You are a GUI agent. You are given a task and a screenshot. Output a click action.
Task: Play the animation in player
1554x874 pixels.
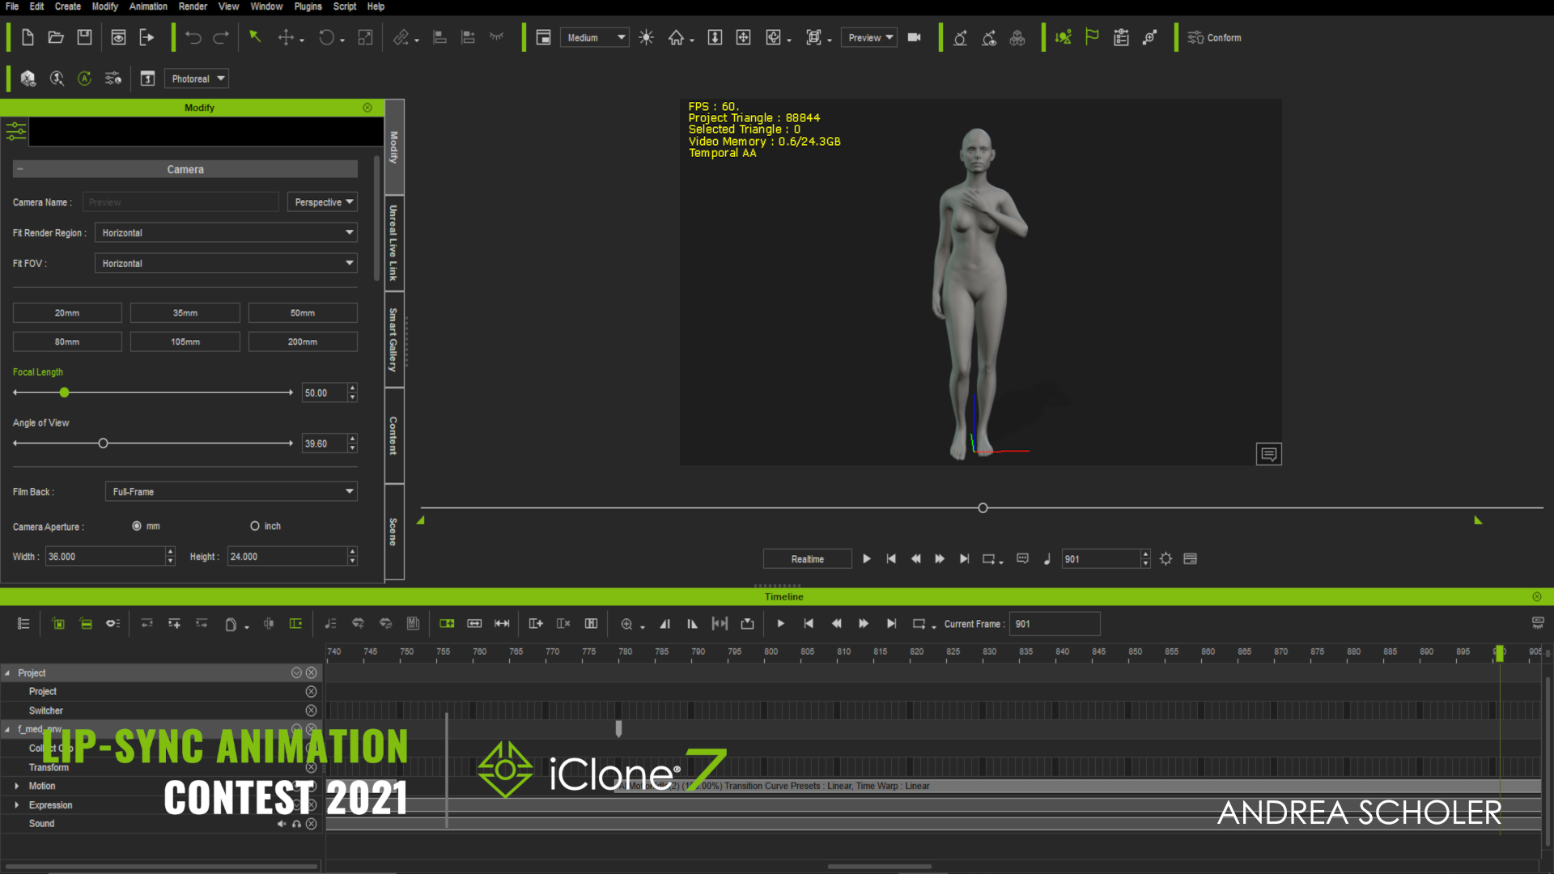(x=867, y=558)
